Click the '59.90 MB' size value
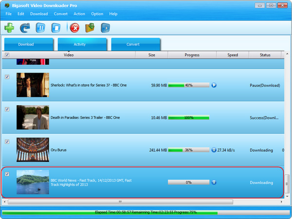This screenshot has width=292, height=219. (159, 85)
